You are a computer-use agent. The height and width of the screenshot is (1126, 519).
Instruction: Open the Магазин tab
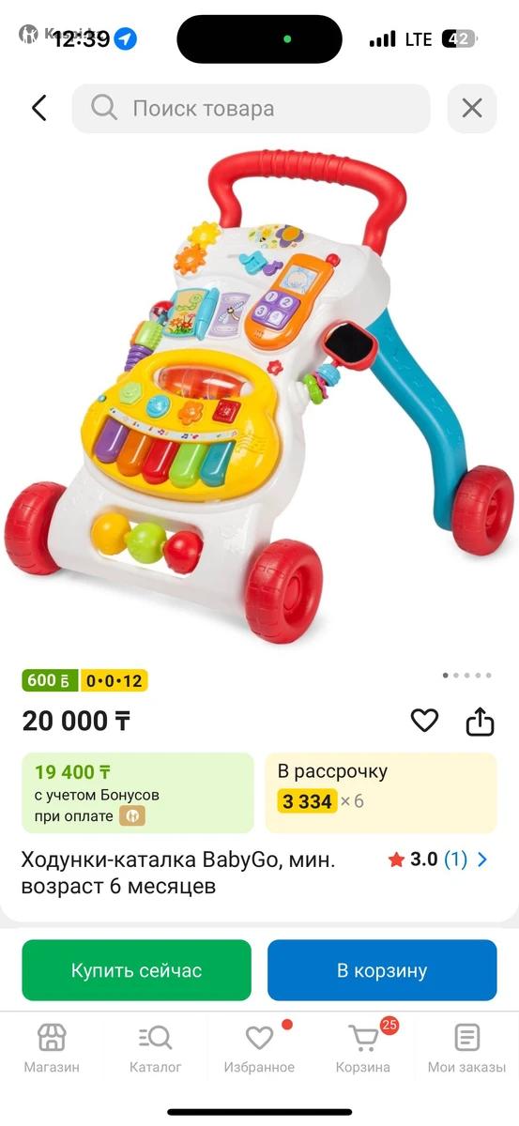(52, 1048)
